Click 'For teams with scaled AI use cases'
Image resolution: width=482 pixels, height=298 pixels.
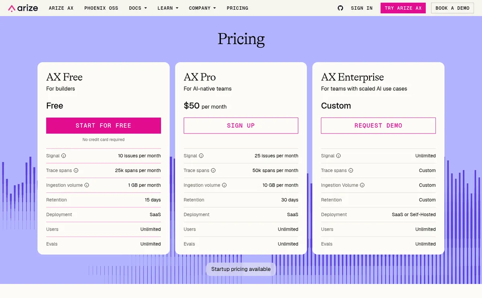coord(364,89)
